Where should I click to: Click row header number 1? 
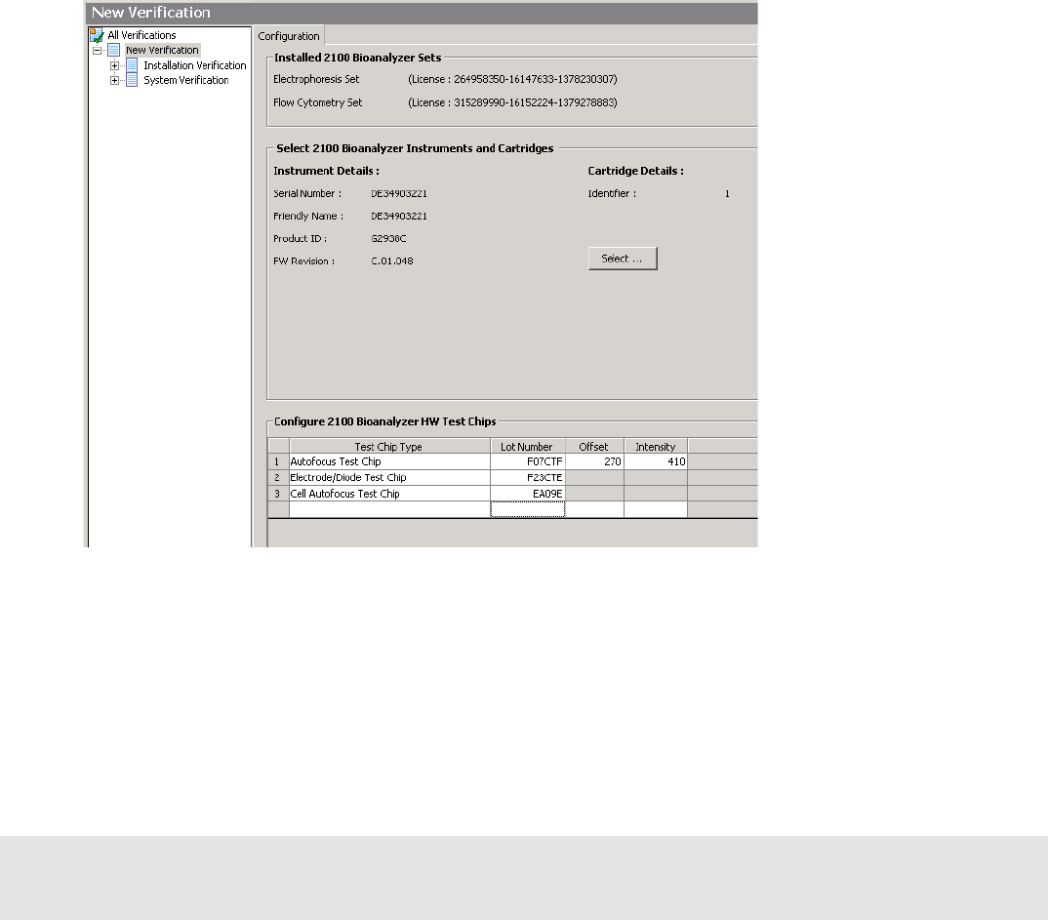(x=278, y=461)
